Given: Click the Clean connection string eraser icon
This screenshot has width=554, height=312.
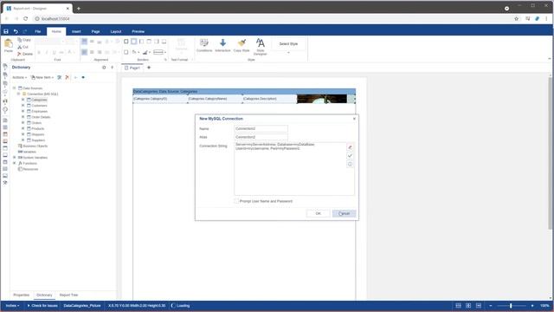Looking at the screenshot, I should click(350, 147).
